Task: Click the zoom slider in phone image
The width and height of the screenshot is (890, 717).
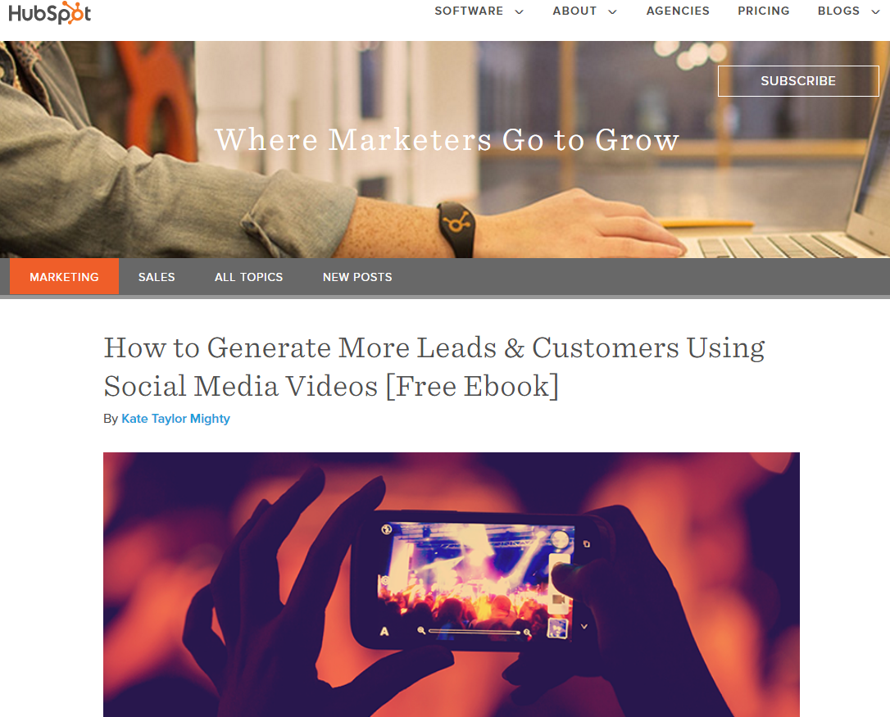Action: click(x=474, y=631)
